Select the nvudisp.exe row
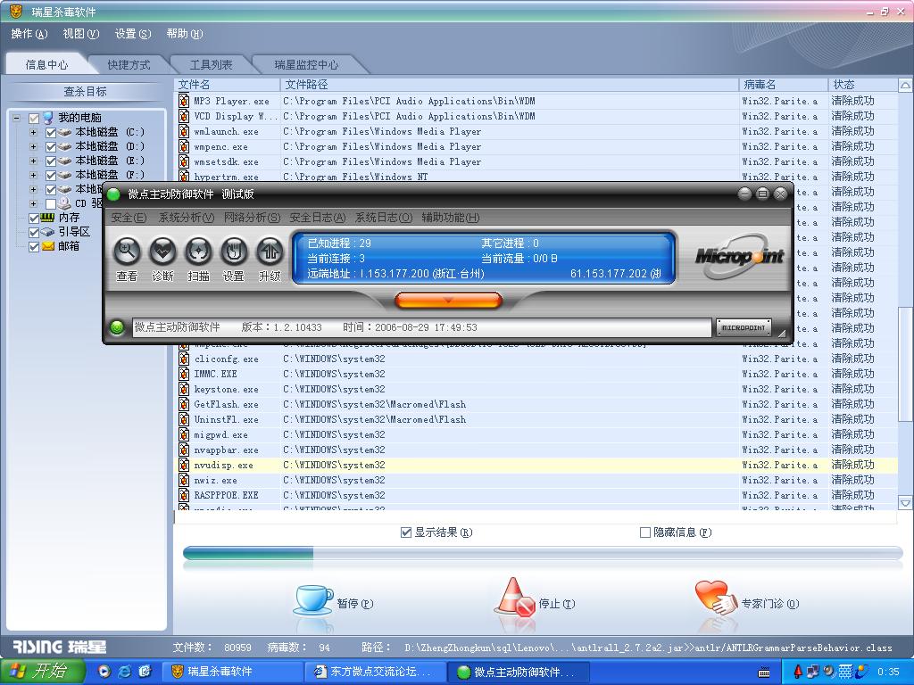Viewport: 914px width, 685px height. click(x=536, y=465)
